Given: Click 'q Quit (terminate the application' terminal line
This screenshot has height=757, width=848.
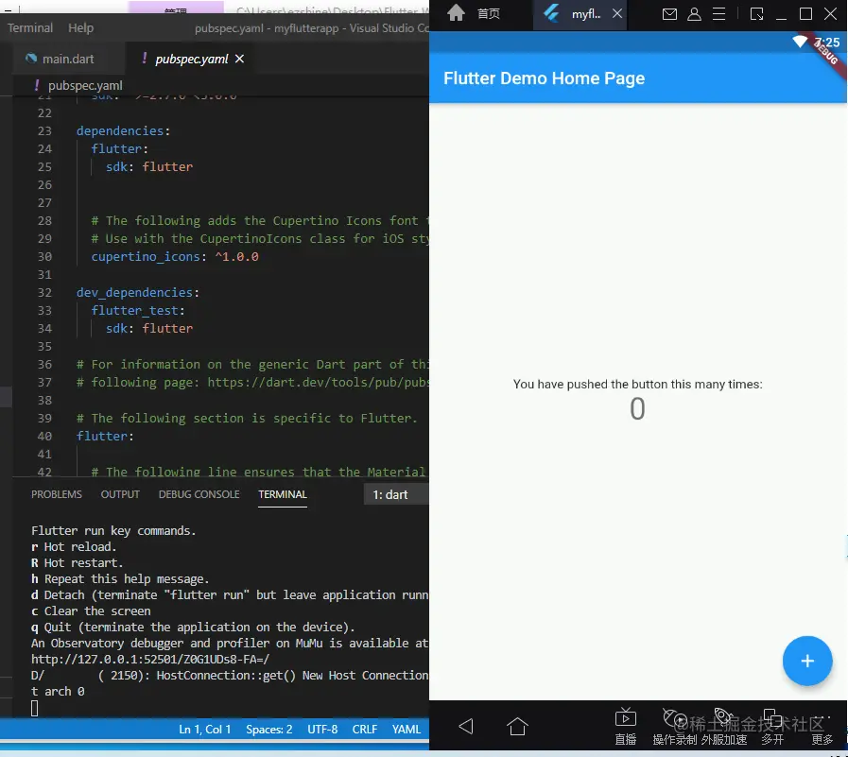Looking at the screenshot, I should point(193,628).
